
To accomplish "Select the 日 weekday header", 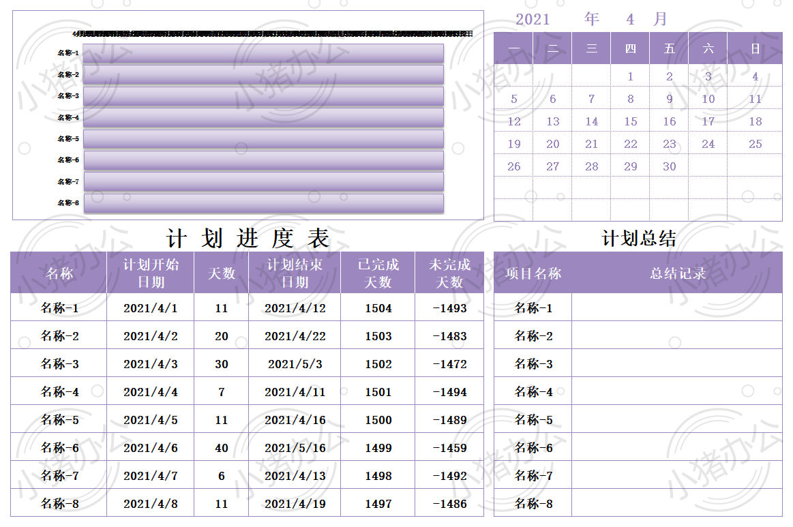I will (x=755, y=48).
